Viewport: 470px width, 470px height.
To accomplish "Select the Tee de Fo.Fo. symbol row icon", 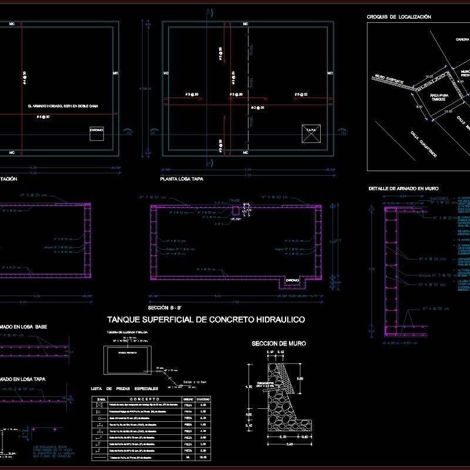I will [x=99, y=425].
